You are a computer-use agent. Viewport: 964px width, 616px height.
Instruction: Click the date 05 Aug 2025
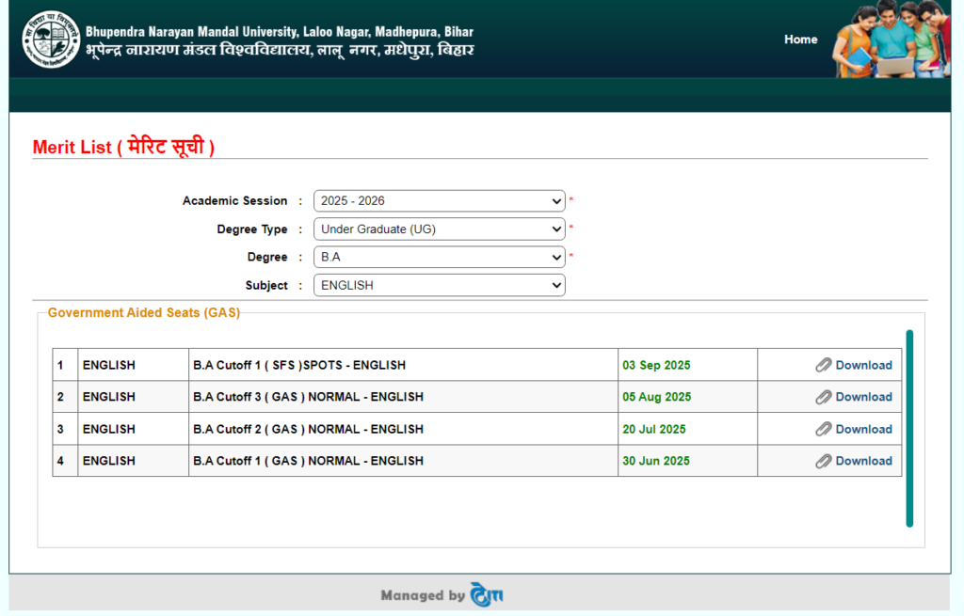tap(656, 398)
